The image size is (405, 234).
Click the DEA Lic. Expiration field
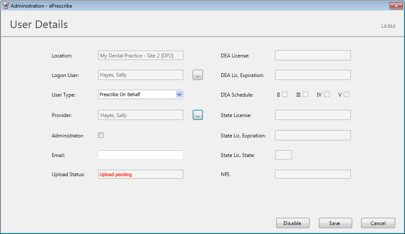(x=312, y=75)
